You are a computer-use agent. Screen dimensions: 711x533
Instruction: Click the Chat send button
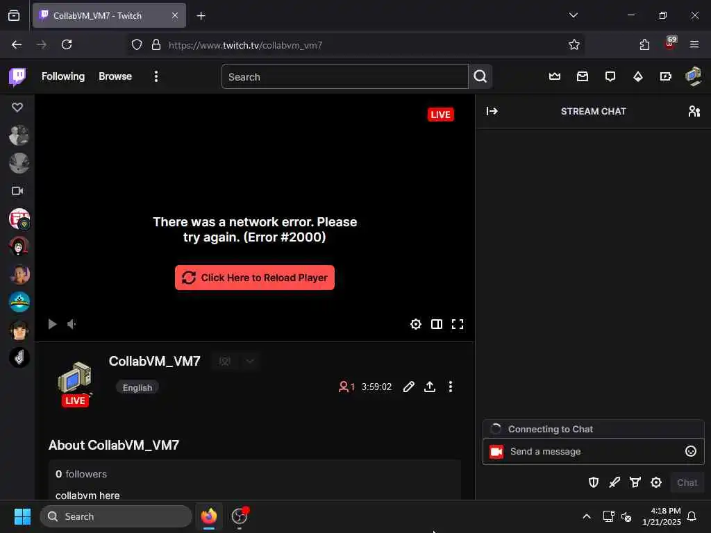coord(687,483)
